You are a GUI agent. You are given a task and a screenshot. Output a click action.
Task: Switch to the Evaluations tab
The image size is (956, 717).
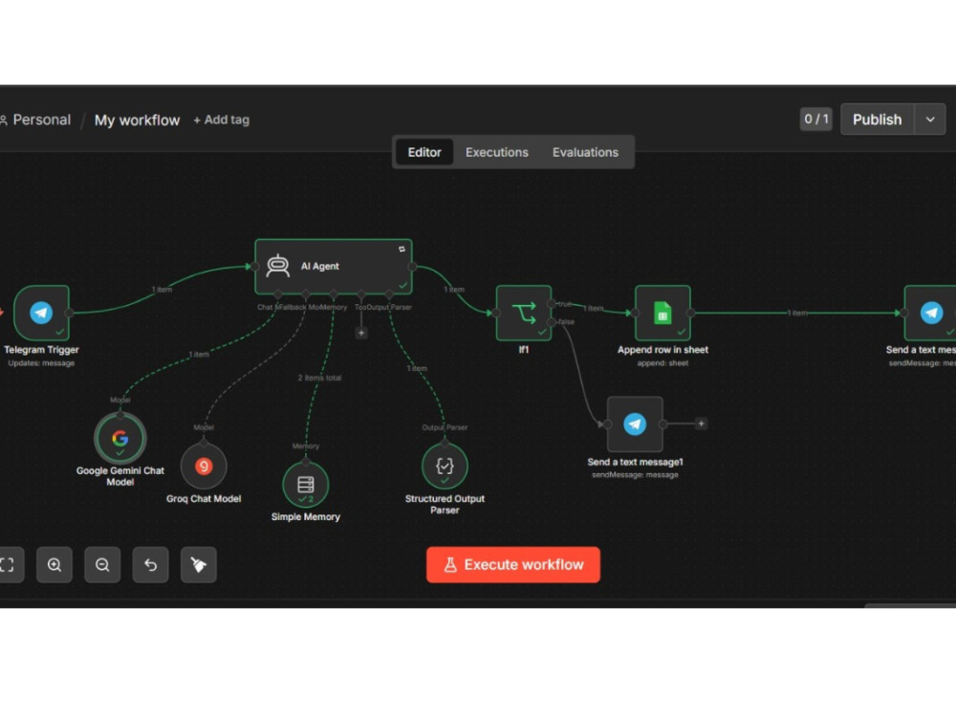point(585,152)
